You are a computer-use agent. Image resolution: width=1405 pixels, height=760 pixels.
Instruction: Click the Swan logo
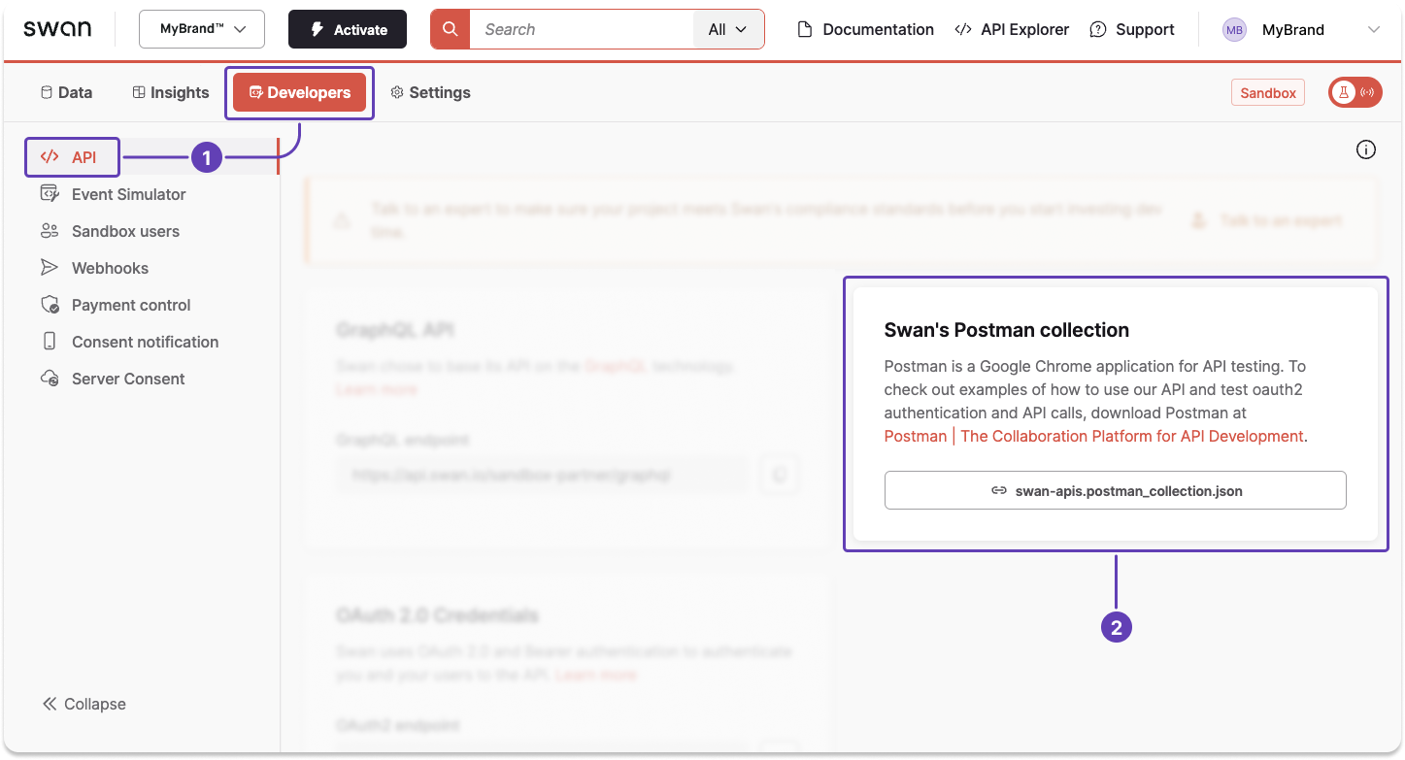coord(57,29)
